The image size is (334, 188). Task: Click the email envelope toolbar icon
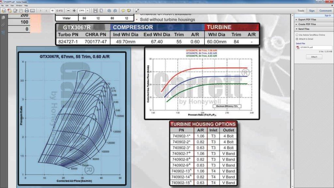(32, 11)
